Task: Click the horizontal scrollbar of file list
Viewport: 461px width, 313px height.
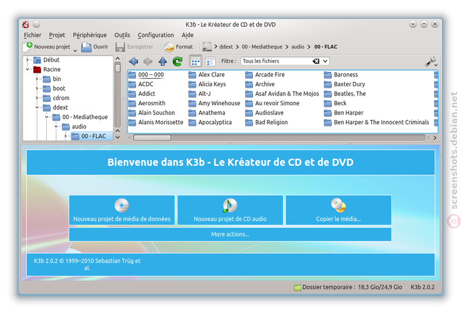Action: pos(152,138)
